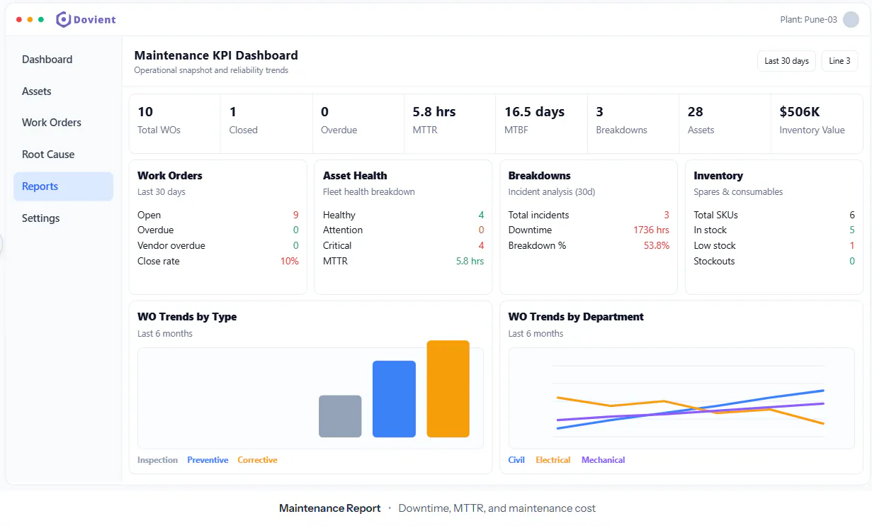Click the green maximize window dot
This screenshot has height=526, width=872.
(41, 20)
